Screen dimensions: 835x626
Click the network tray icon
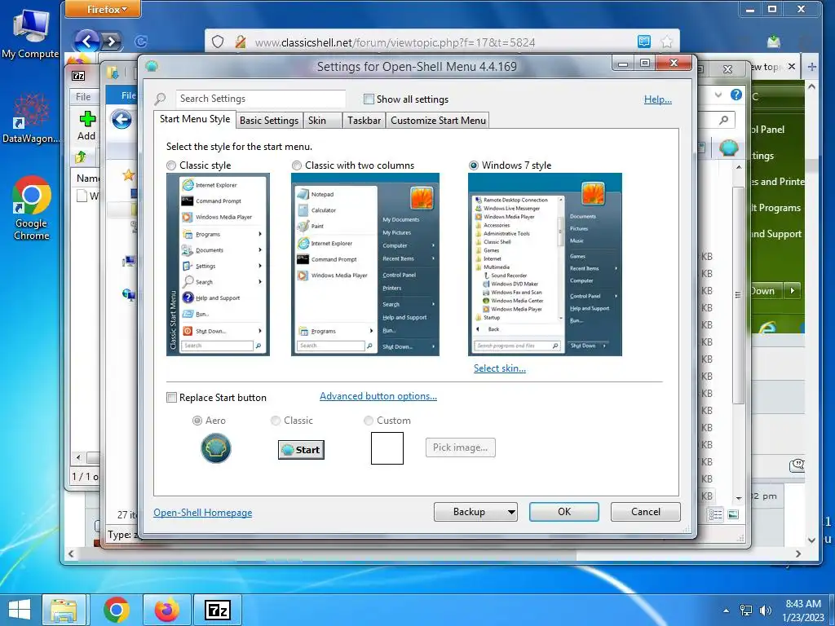click(x=746, y=611)
